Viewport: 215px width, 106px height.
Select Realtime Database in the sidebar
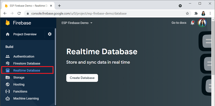pyautogui.click(x=27, y=70)
